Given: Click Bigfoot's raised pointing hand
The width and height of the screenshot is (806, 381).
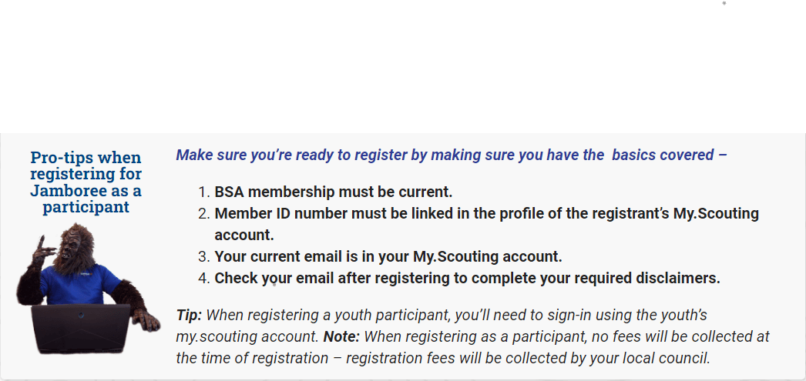Looking at the screenshot, I should [42, 251].
